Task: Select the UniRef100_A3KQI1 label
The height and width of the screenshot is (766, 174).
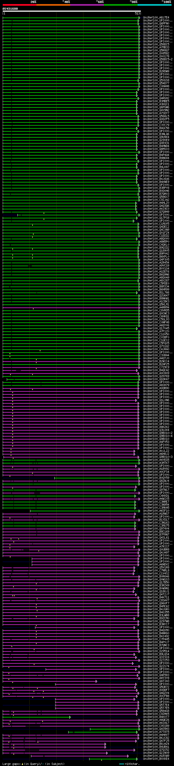Action: click(x=156, y=104)
